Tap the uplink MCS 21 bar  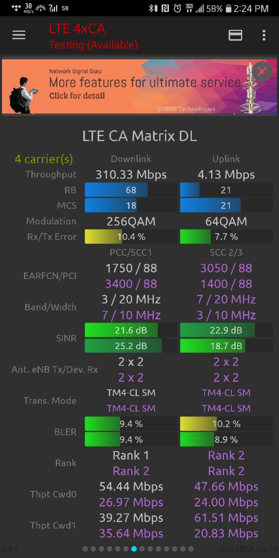(226, 205)
